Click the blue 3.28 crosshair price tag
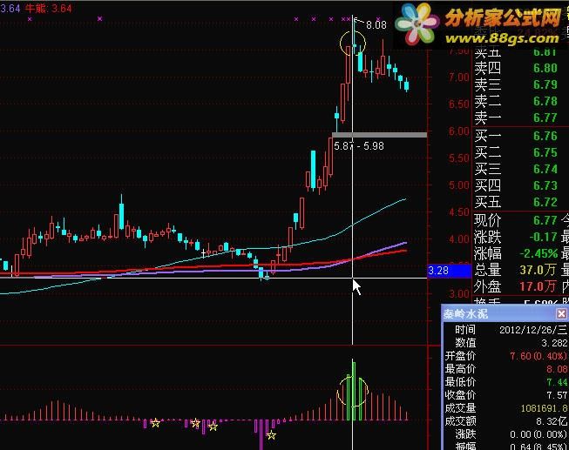 (x=449, y=271)
